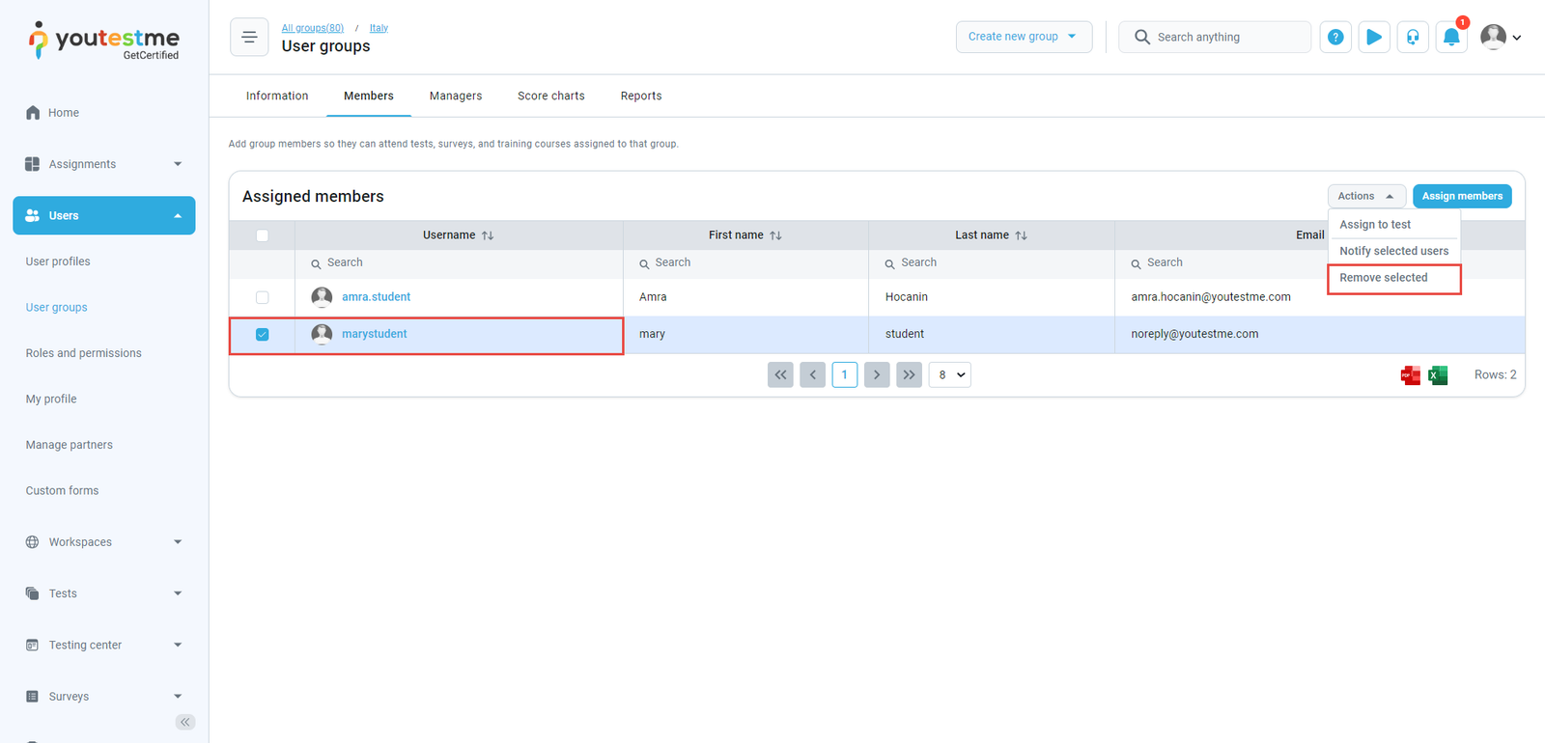1545x743 pixels.
Task: Switch to the Managers tab
Action: (x=456, y=96)
